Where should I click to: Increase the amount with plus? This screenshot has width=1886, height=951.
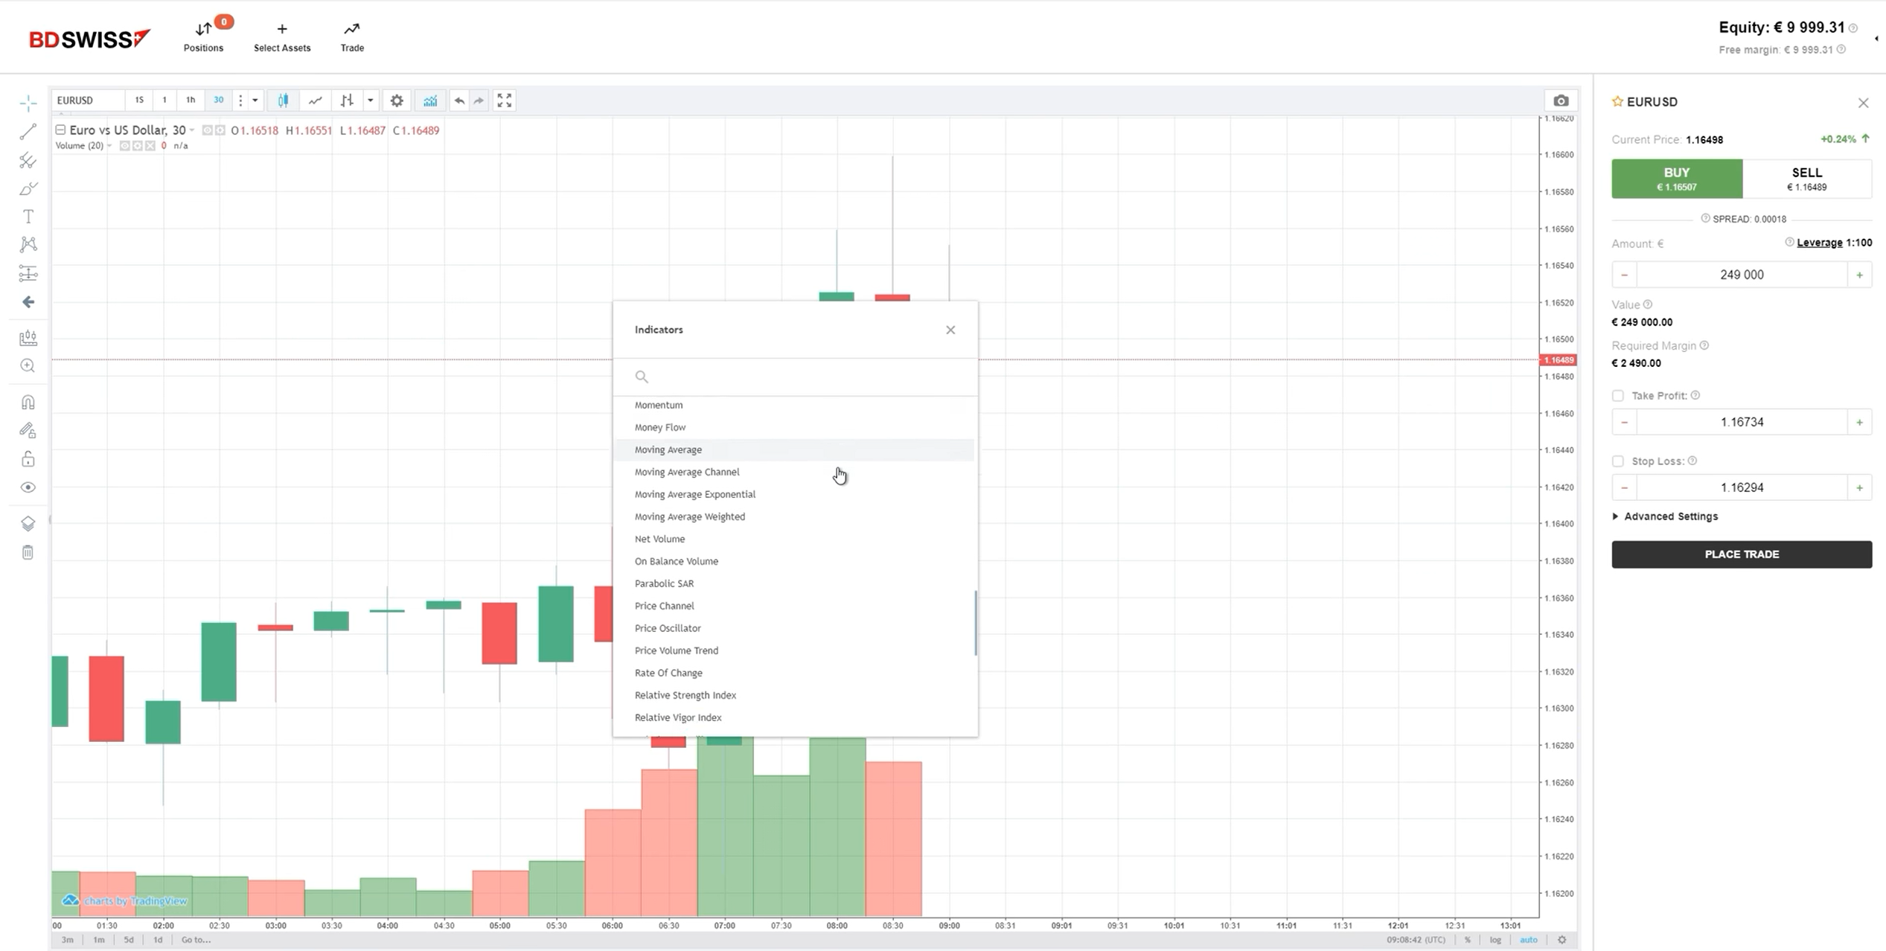click(x=1859, y=275)
